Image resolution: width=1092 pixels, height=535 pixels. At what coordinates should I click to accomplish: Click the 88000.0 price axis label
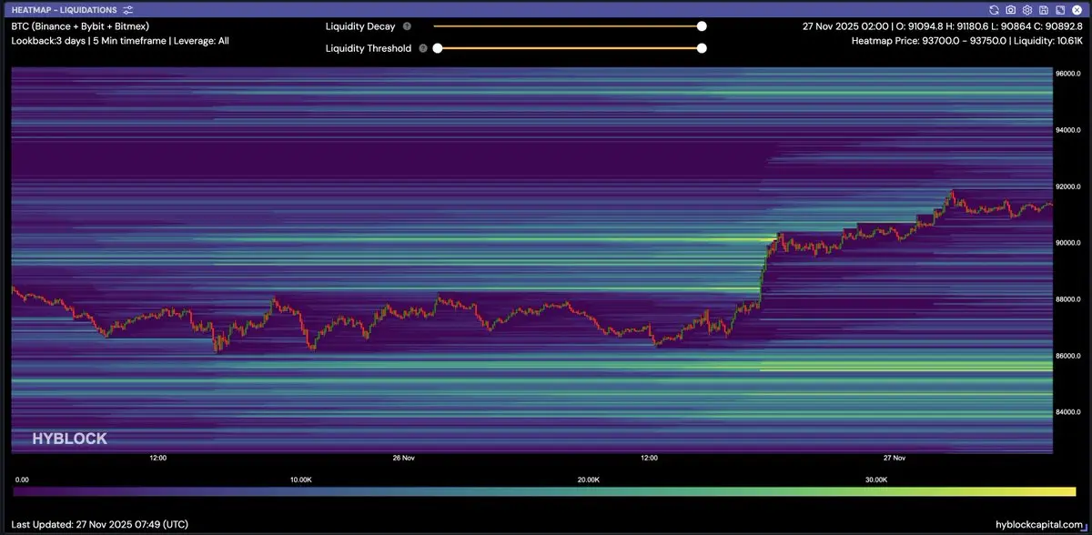tap(1067, 299)
